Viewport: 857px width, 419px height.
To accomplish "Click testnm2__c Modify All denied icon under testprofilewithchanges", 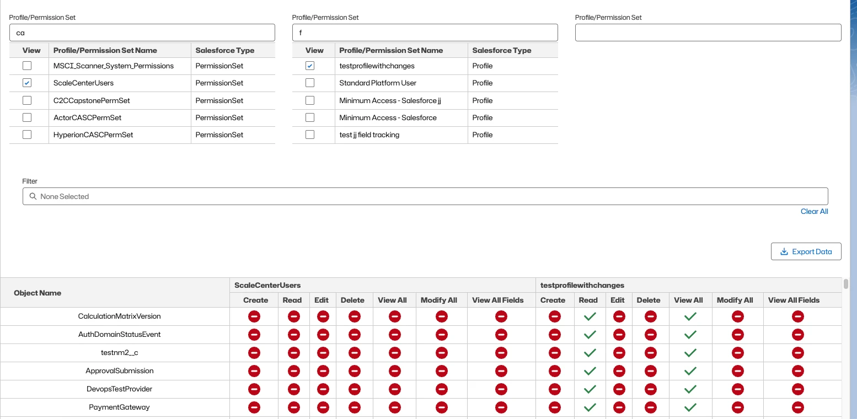I will coord(737,353).
